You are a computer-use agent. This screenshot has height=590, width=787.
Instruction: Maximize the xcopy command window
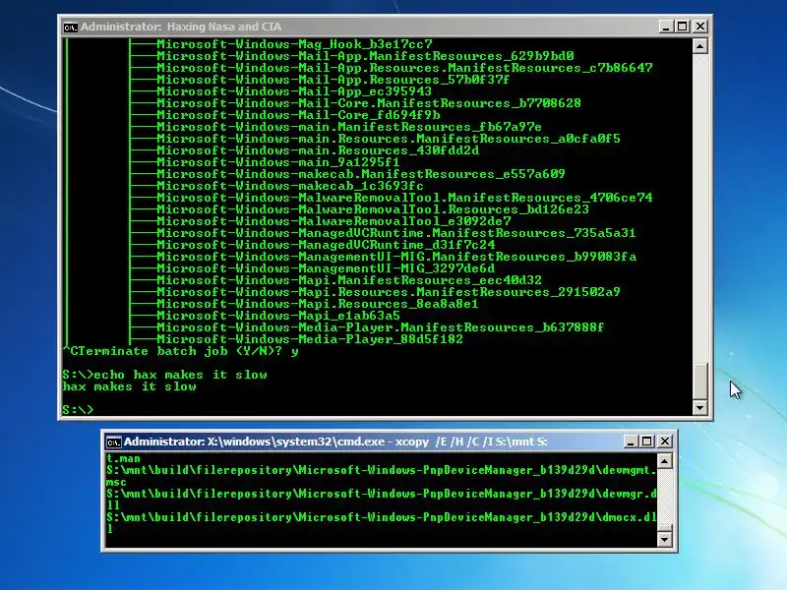click(x=647, y=442)
